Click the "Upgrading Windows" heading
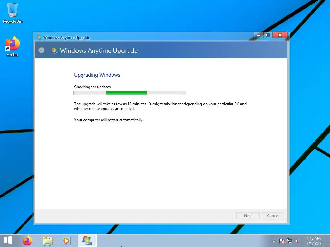330x247 pixels. click(x=97, y=75)
